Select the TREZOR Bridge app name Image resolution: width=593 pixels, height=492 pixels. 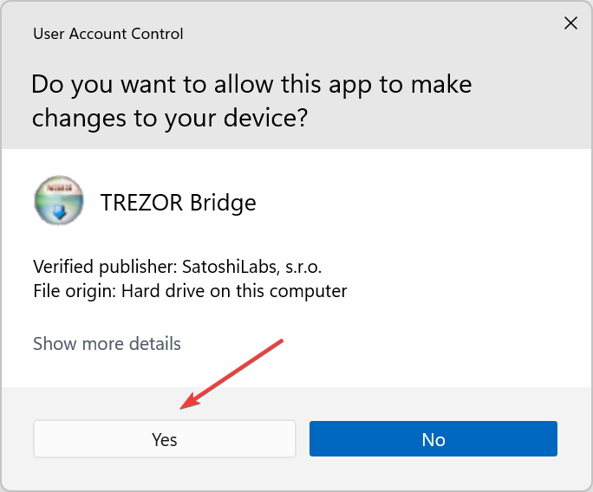[178, 203]
